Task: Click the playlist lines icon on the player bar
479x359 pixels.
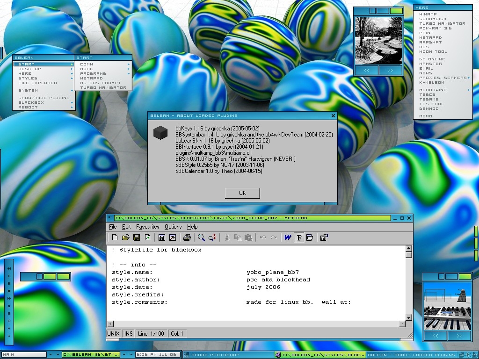Action: click(9, 314)
